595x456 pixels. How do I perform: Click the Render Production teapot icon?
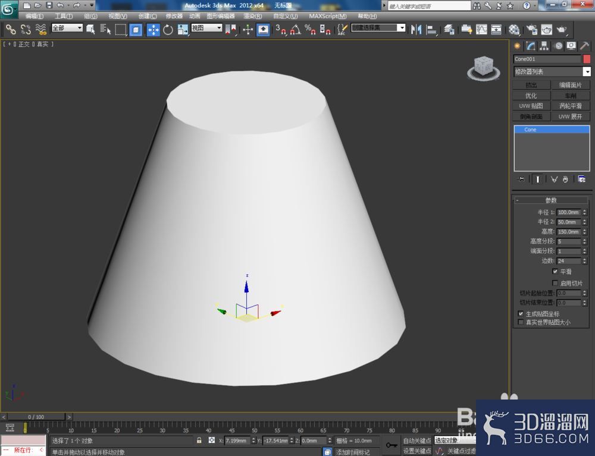561,30
